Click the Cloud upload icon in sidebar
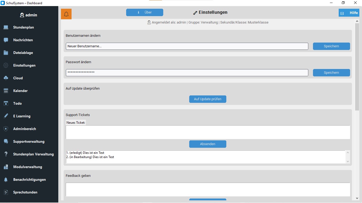The image size is (362, 203). 6,78
